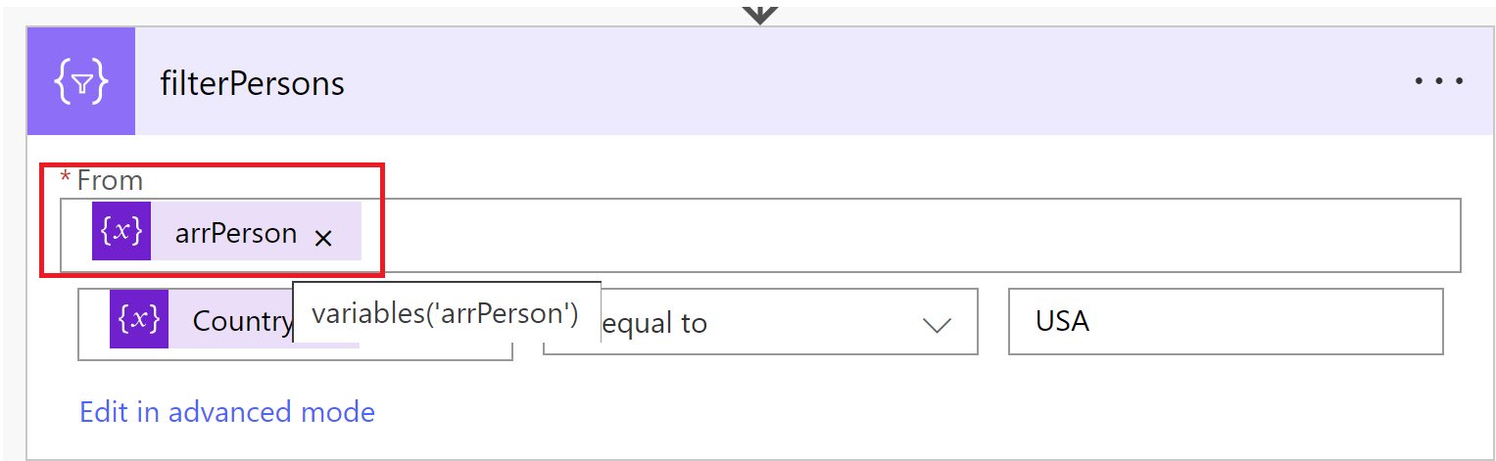Image resolution: width=1496 pixels, height=461 pixels.
Task: Click the arrPerson variable icon
Action: (121, 232)
